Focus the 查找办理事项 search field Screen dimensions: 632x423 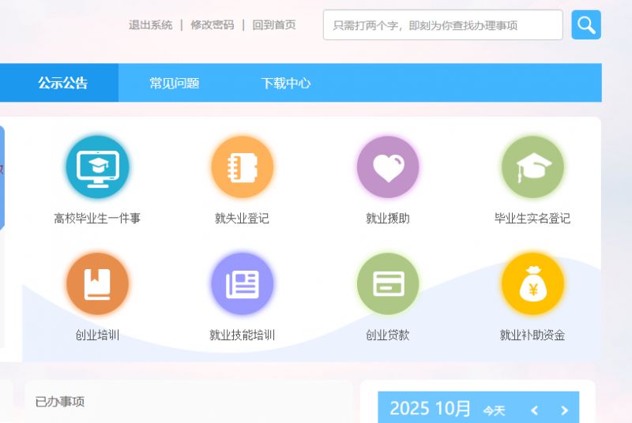click(x=443, y=25)
